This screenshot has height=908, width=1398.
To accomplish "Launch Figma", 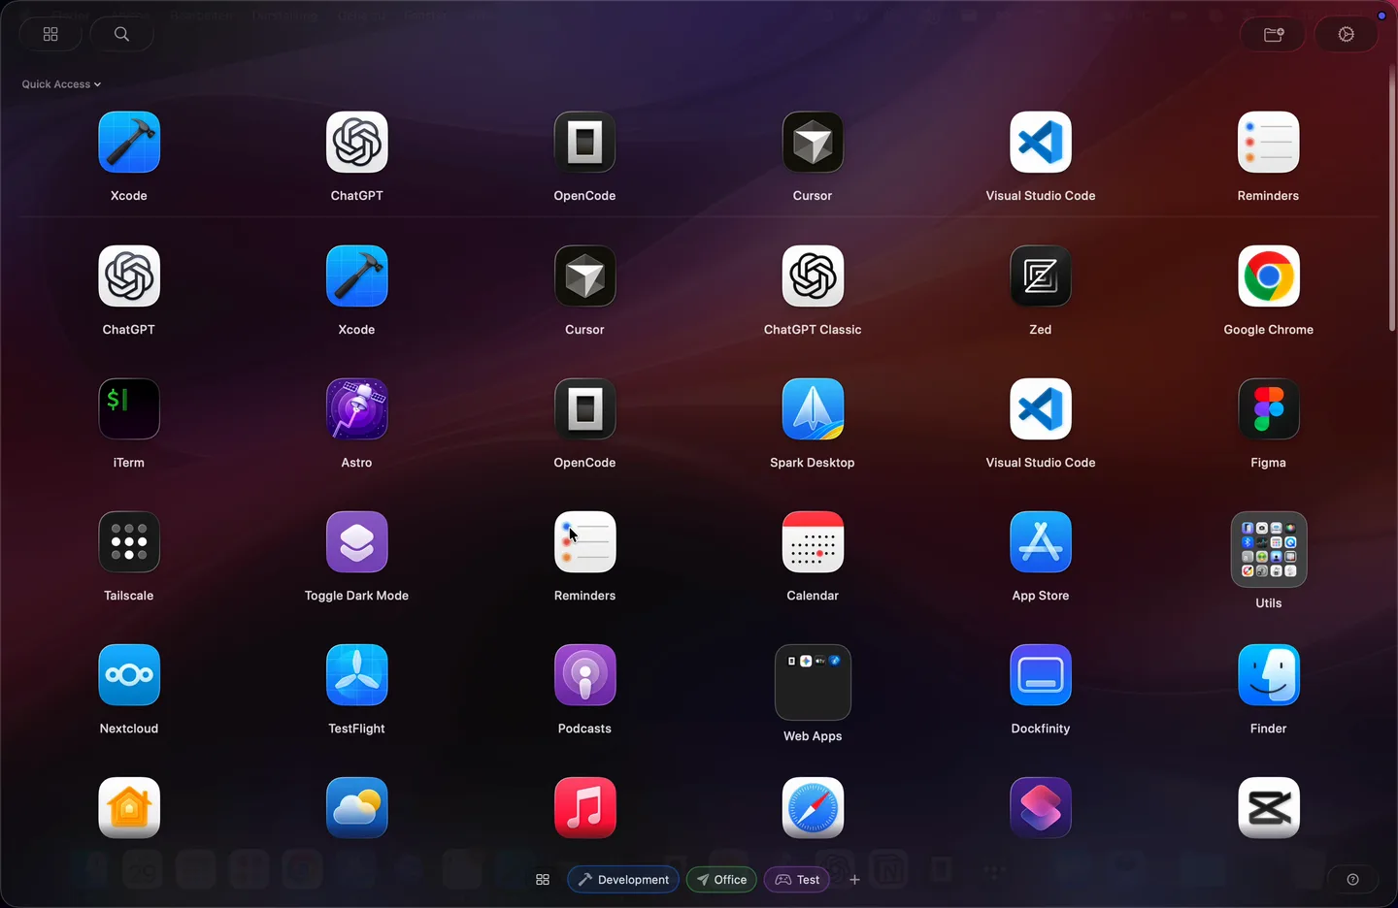I will click(x=1269, y=409).
